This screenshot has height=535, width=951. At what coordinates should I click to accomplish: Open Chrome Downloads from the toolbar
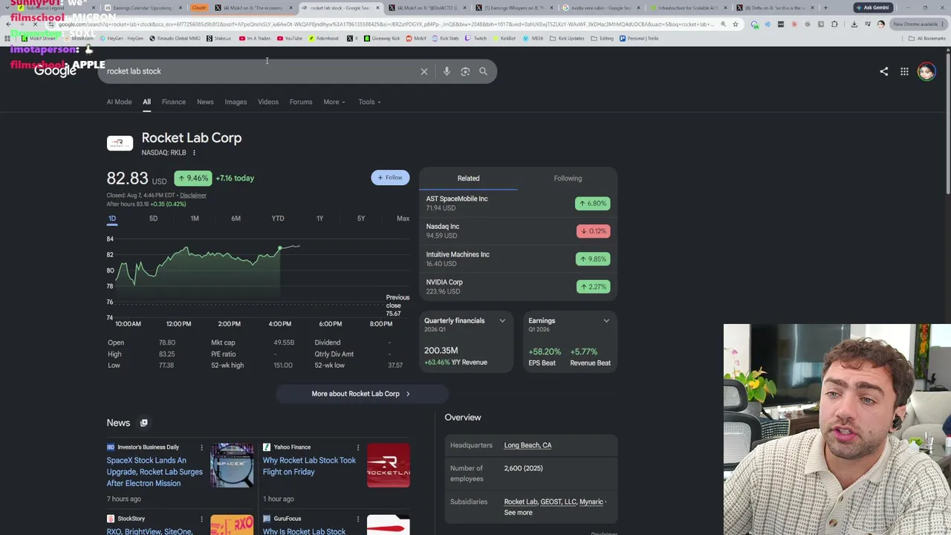tap(854, 24)
